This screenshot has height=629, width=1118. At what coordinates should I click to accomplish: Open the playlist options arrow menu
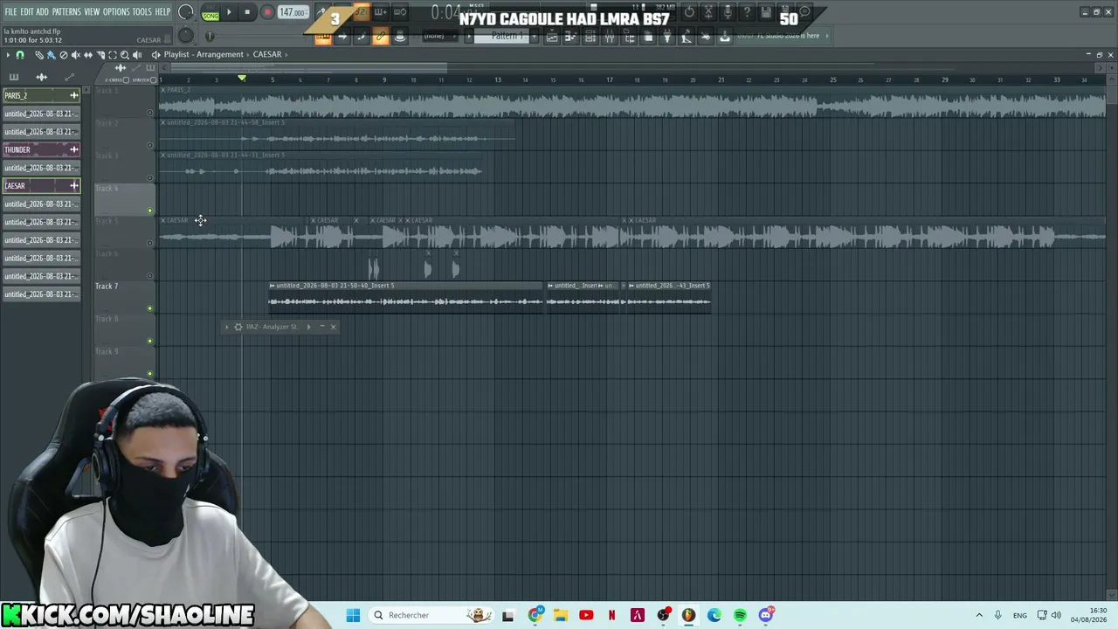(x=8, y=55)
